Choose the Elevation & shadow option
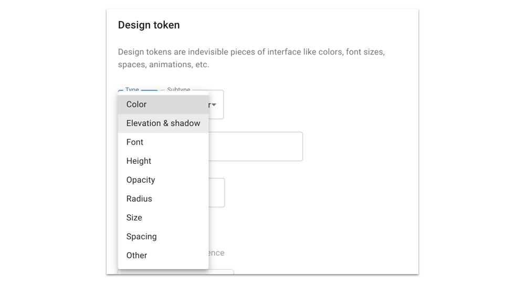 [x=163, y=123]
